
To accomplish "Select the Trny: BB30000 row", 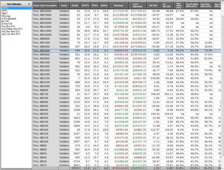I will tap(127, 11).
